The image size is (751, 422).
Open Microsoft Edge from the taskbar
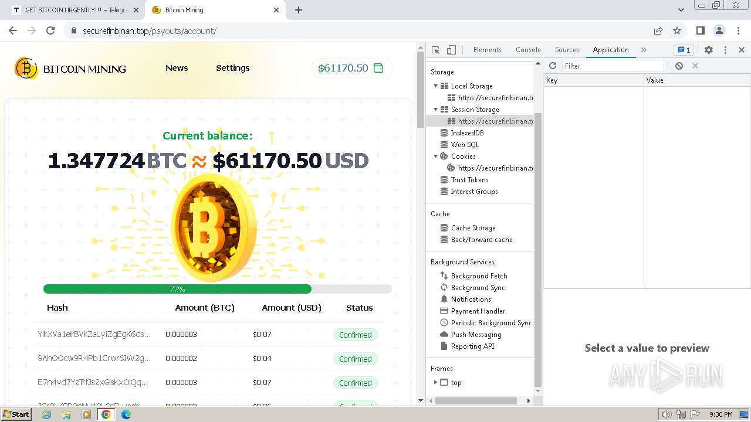click(126, 414)
